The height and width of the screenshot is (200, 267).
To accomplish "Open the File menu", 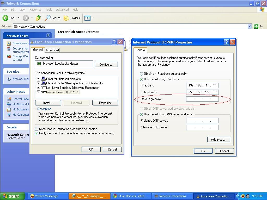I will 4,10.
